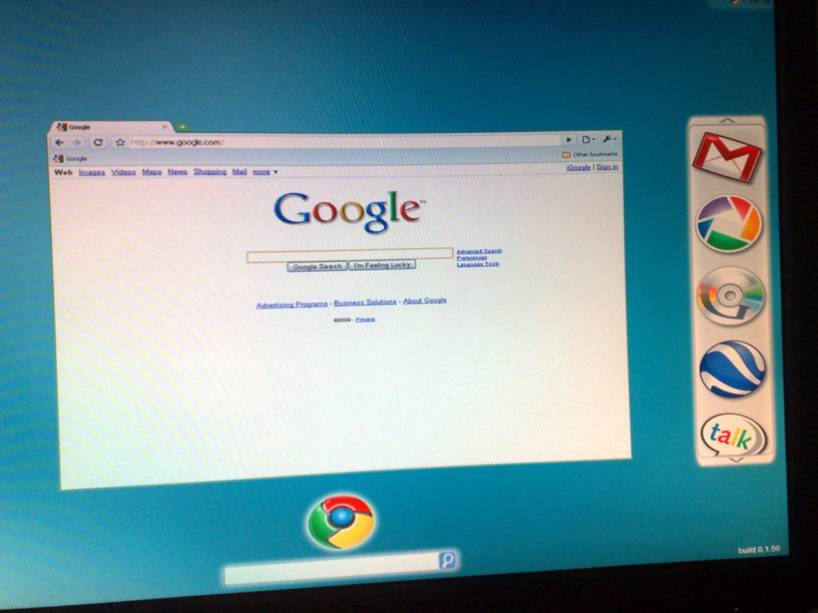Open the Google disc icon in dock

point(730,296)
